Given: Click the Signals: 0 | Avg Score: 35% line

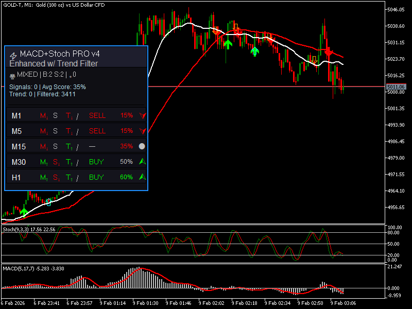Looking at the screenshot, I should click(47, 87).
